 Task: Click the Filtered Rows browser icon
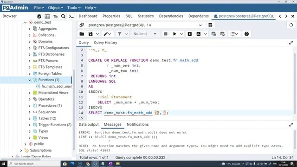pos(55,17)
